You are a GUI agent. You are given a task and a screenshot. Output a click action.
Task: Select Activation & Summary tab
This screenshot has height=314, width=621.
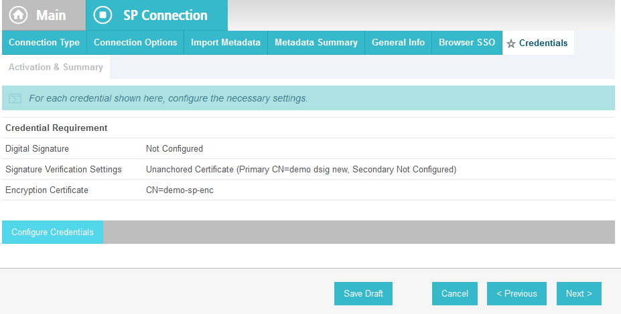tap(56, 67)
